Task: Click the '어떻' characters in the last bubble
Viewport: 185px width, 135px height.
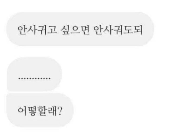Action: click(28, 111)
